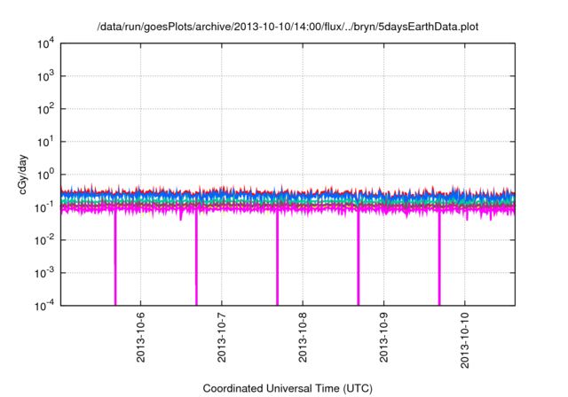Click the magenta dropout spike before 2013-10-9

pyautogui.click(x=359, y=259)
